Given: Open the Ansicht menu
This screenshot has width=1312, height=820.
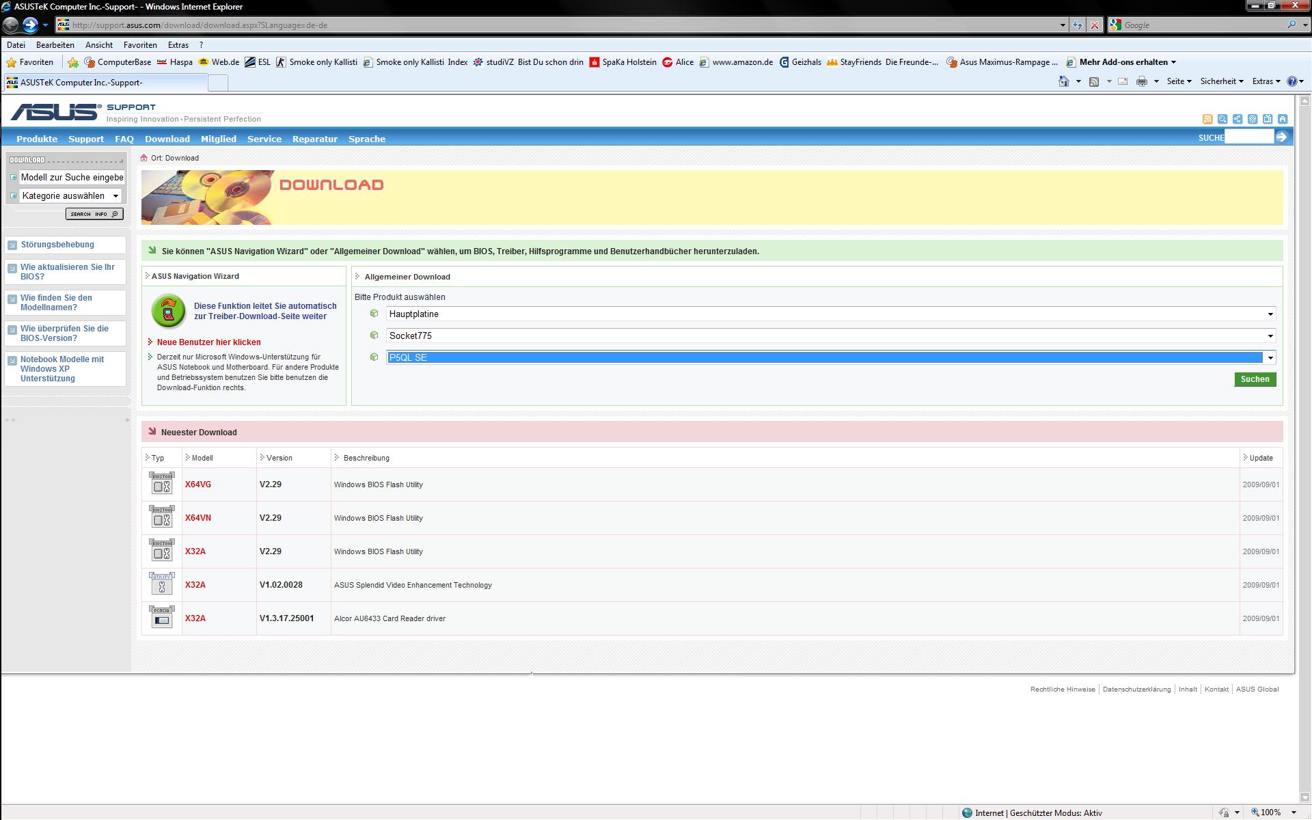Looking at the screenshot, I should pos(98,45).
